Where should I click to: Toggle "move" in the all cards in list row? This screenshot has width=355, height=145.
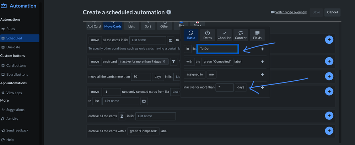click(95, 40)
